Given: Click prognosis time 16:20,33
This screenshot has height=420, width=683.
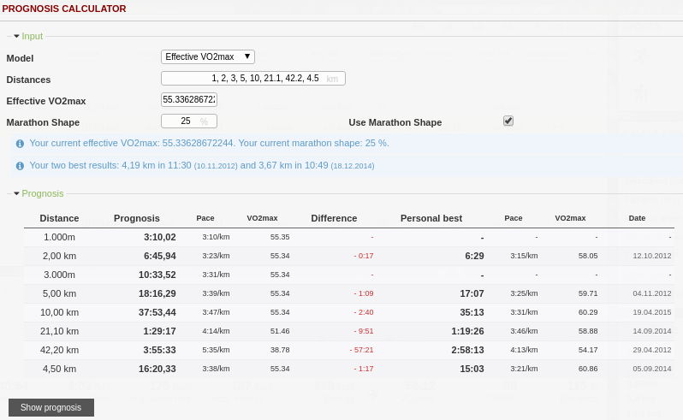Looking at the screenshot, I should [157, 369].
